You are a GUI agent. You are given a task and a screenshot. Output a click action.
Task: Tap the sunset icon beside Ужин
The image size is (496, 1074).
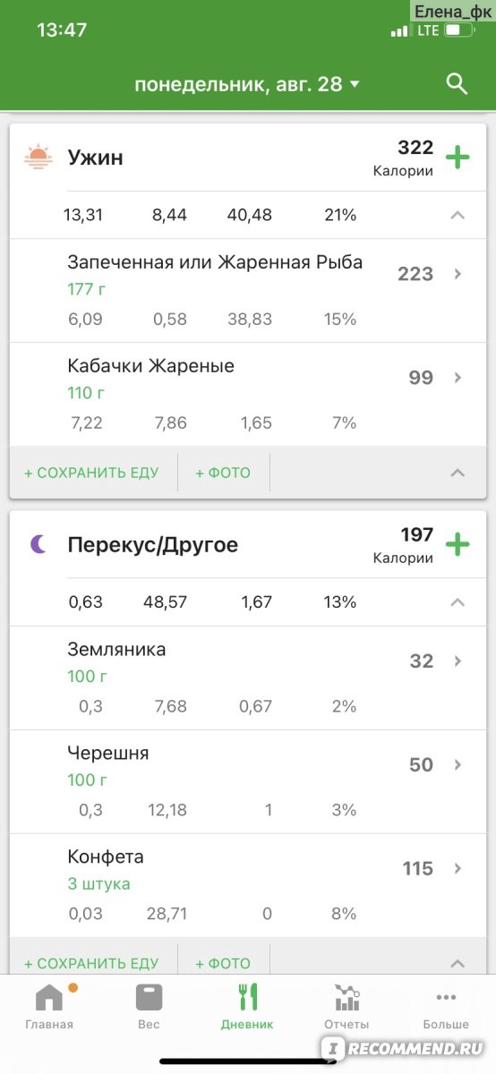tap(38, 158)
